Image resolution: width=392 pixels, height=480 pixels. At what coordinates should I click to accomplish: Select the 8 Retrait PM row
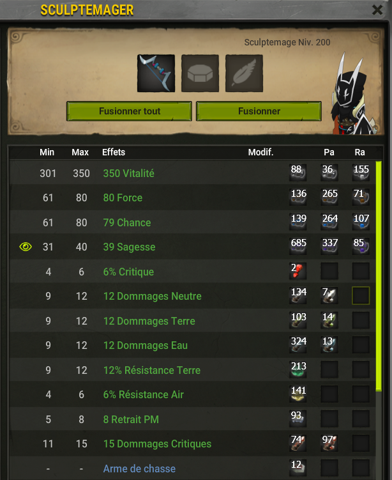point(193,419)
